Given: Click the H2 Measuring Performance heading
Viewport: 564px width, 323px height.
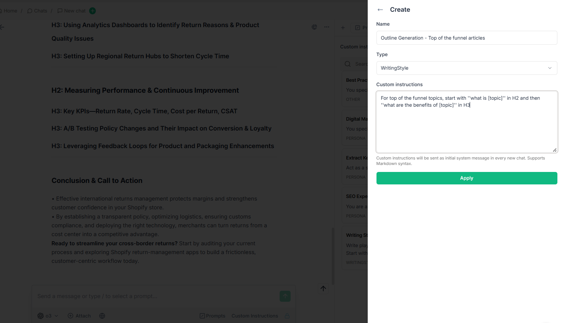Looking at the screenshot, I should click(x=145, y=90).
